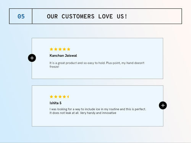Click the plus button on Ishita's review
This screenshot has width=191, height=143.
pyautogui.click(x=163, y=105)
